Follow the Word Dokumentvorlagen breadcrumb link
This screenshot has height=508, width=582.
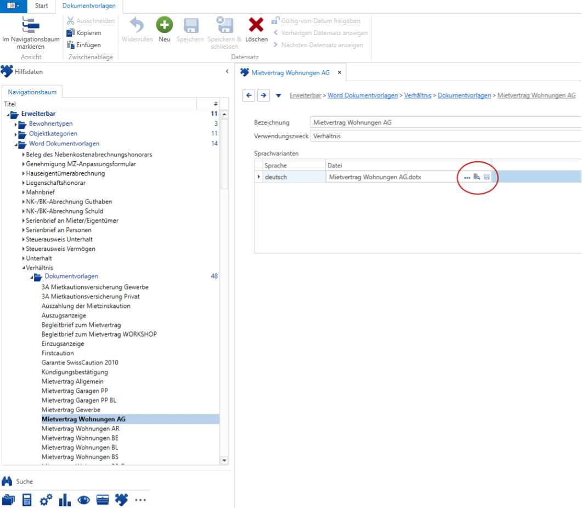click(363, 95)
